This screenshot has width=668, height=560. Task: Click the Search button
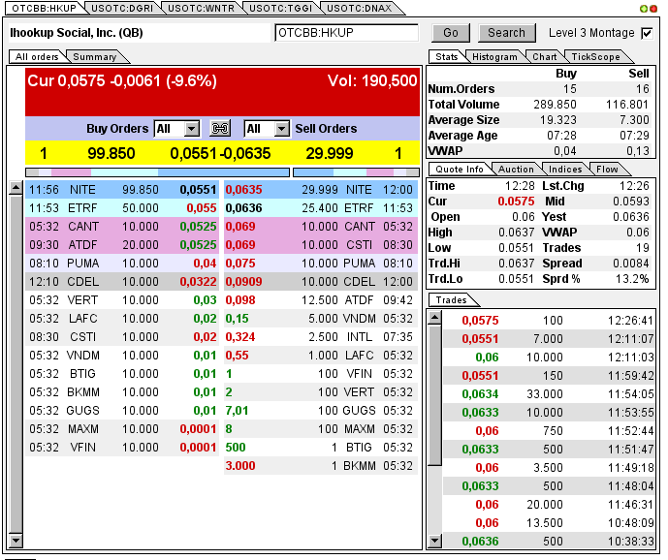click(x=506, y=33)
